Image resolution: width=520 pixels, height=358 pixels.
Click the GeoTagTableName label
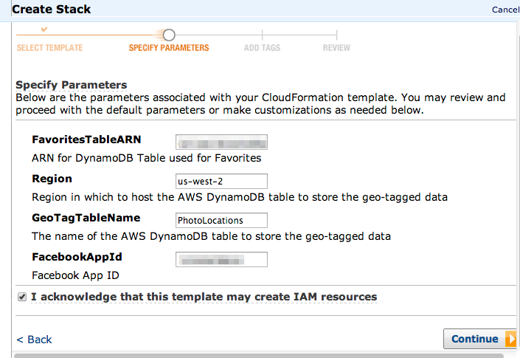[x=86, y=218]
